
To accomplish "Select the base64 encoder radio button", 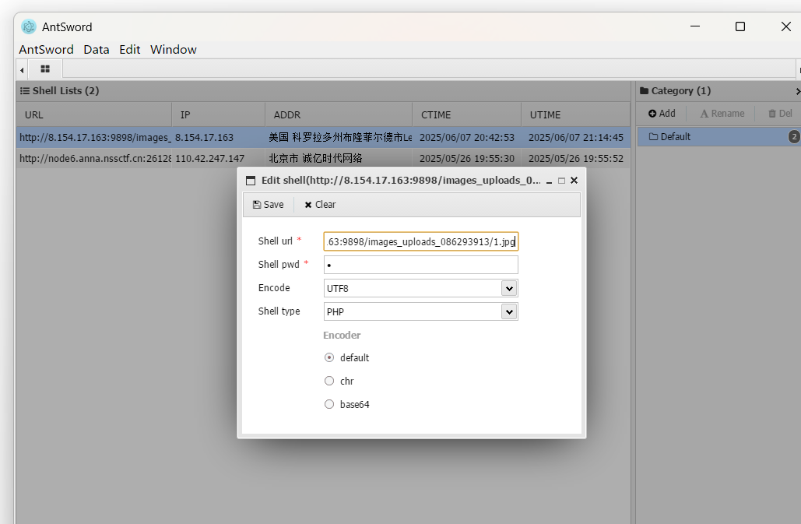I will (329, 405).
